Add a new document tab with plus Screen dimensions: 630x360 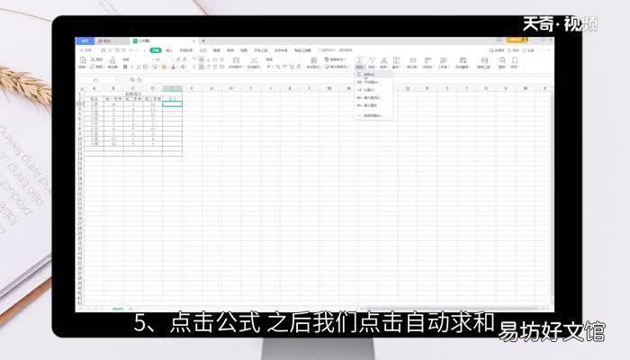coord(203,41)
